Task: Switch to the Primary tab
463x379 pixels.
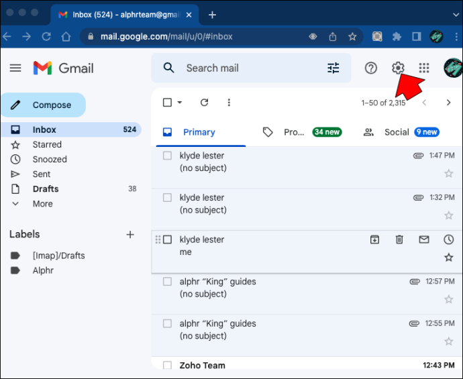Action: 201,132
